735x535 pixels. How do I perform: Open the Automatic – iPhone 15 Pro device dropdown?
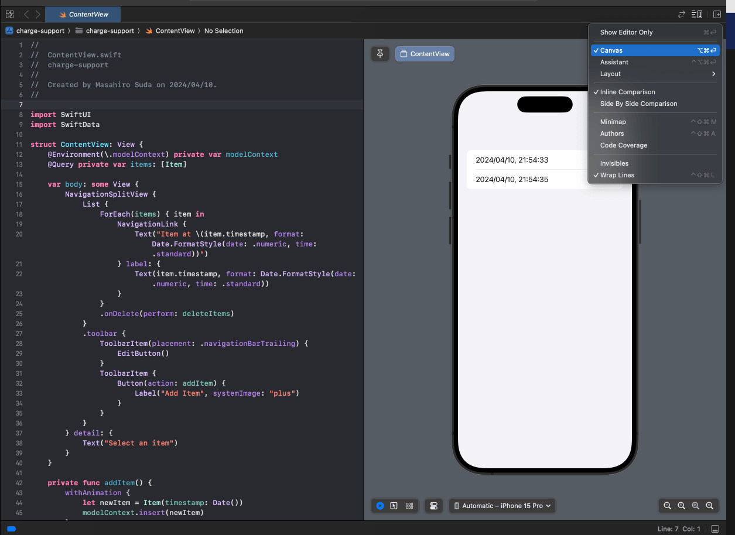coord(502,506)
